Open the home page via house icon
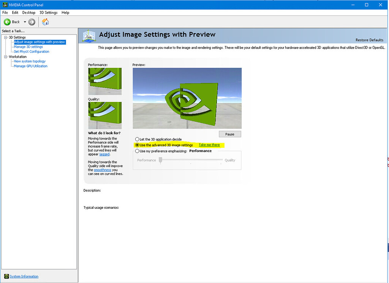 tap(45, 22)
